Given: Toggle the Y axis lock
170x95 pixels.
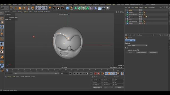Looking at the screenshot, I should (x=41, y=8).
